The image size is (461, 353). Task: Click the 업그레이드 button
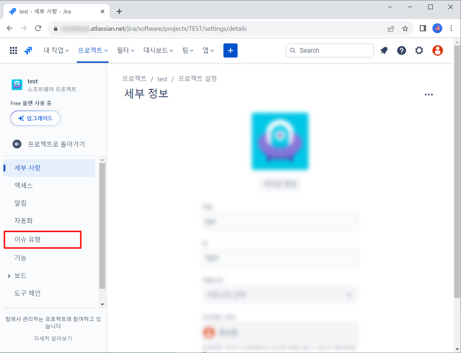point(35,118)
